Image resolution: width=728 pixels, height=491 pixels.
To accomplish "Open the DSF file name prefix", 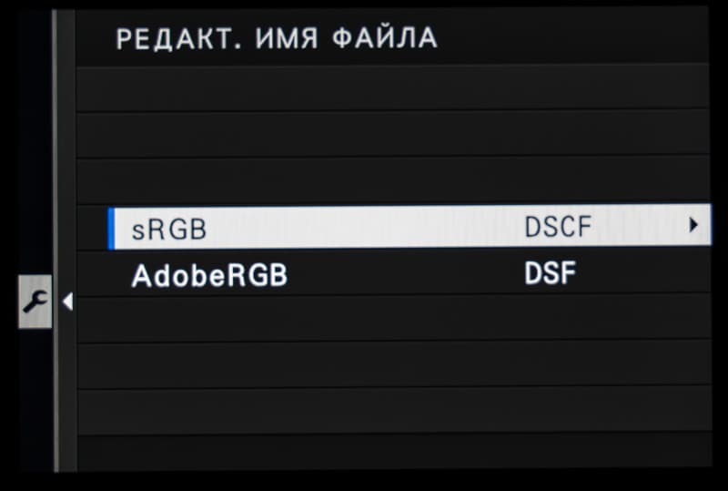I will click(x=550, y=273).
